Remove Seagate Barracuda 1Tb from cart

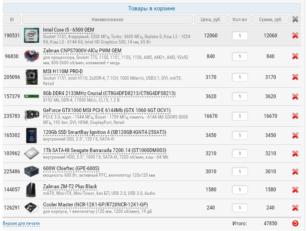coord(295,153)
